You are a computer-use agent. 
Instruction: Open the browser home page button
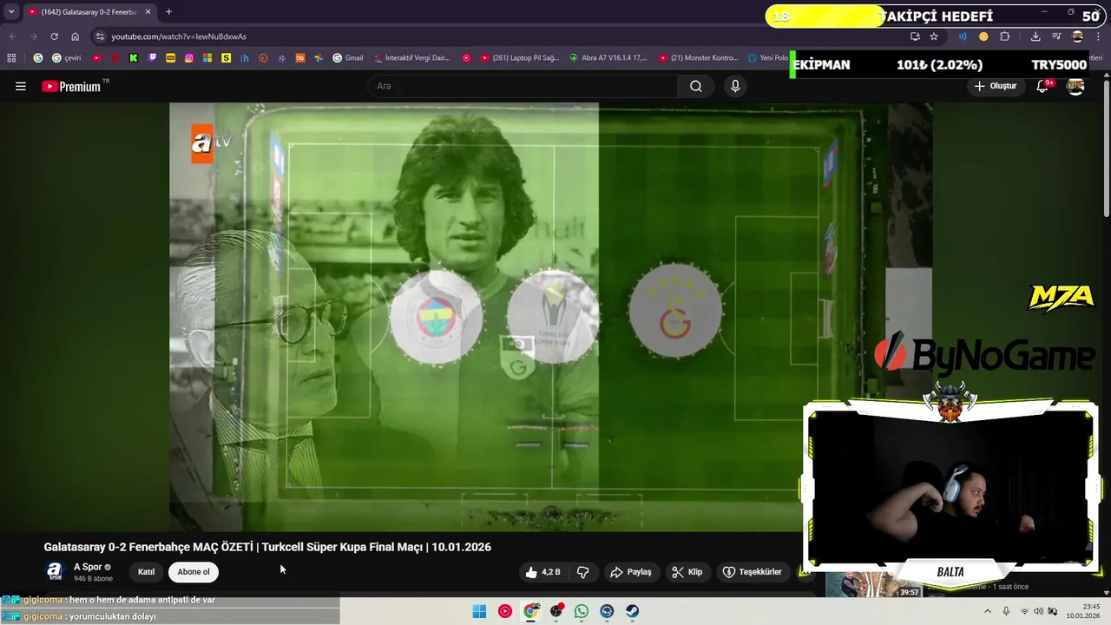(x=76, y=36)
